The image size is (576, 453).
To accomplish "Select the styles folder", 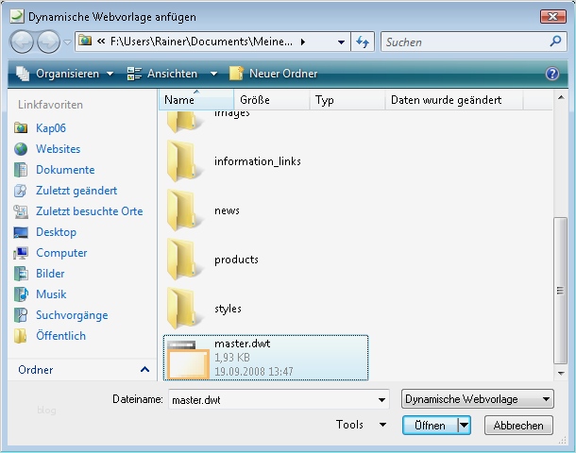I will (x=229, y=310).
